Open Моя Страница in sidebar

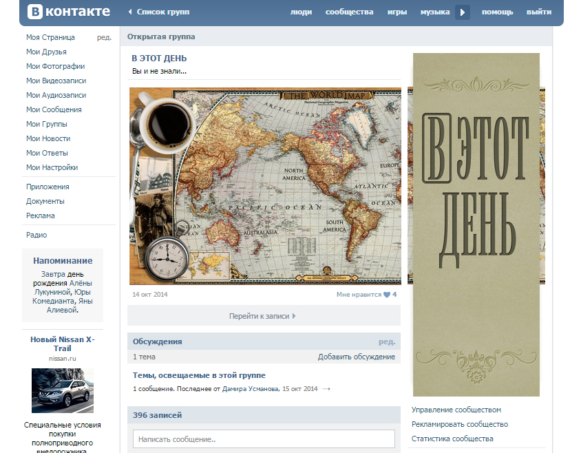50,37
